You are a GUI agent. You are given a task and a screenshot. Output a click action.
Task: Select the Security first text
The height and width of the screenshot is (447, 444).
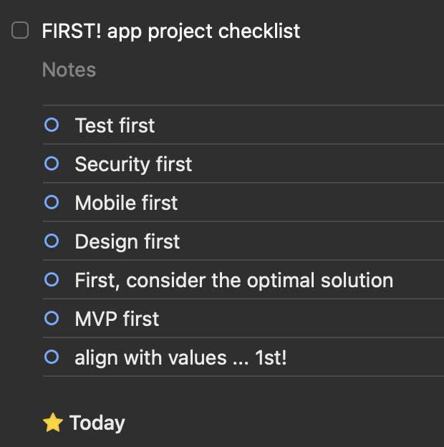point(133,165)
